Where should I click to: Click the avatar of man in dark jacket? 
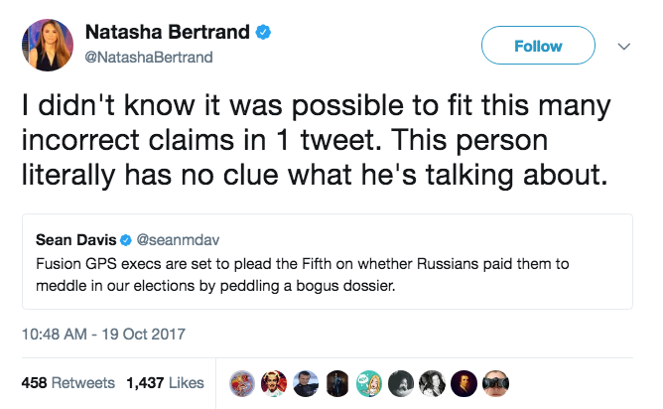(x=306, y=383)
